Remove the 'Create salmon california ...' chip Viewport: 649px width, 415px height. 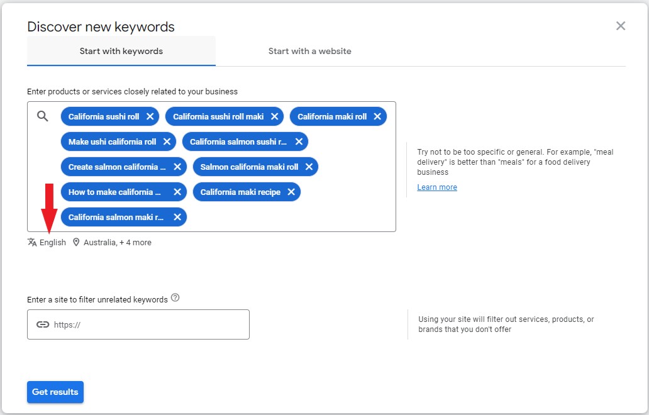point(177,167)
